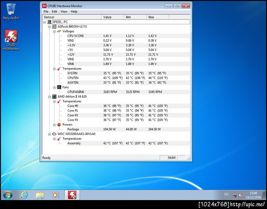The height and width of the screenshot is (209, 267).
Task: Click the 104.50 W Package value
Action: click(109, 129)
